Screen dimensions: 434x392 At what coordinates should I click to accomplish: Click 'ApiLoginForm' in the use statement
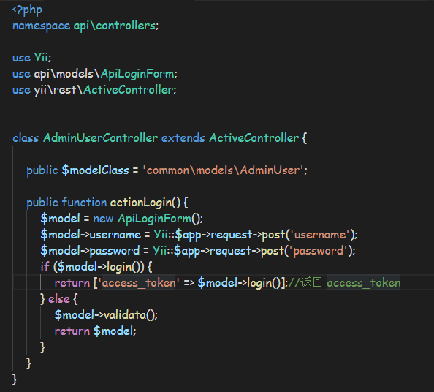point(137,74)
